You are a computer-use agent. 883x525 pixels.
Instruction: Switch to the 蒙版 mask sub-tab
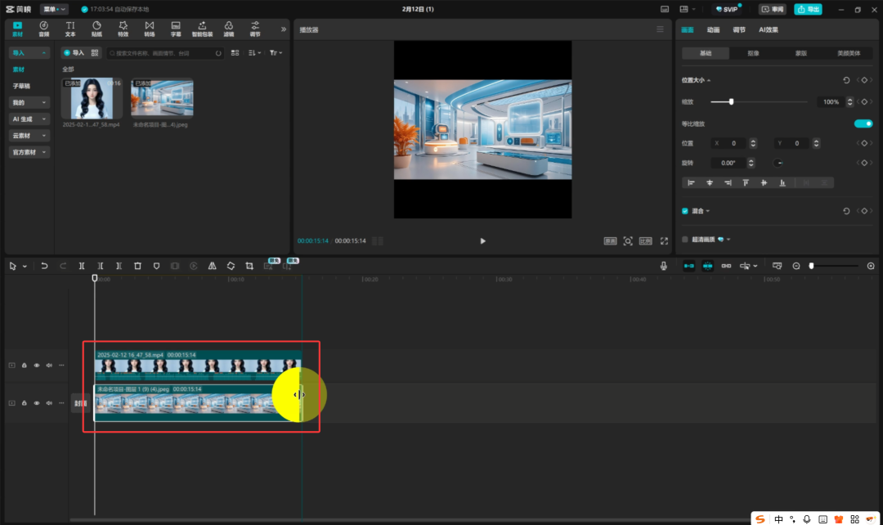tap(801, 53)
